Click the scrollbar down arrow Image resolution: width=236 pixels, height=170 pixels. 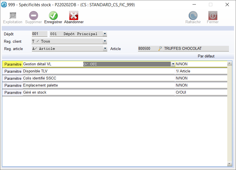(230, 164)
